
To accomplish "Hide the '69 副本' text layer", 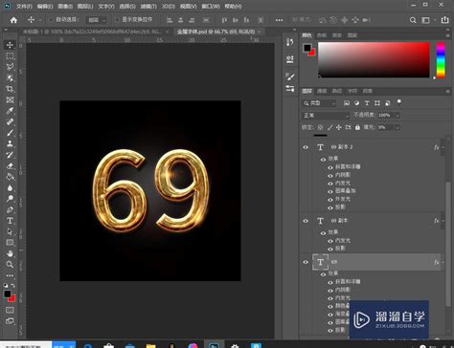I will tap(306, 221).
